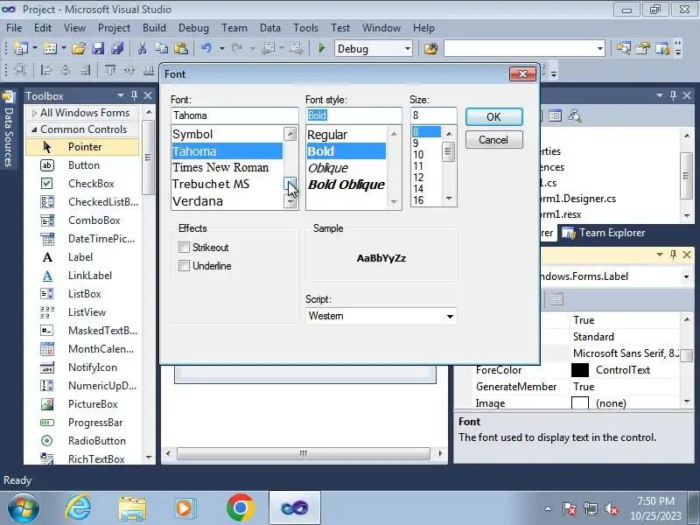The height and width of the screenshot is (525, 700).
Task: Open the Debug menu
Action: [x=193, y=28]
